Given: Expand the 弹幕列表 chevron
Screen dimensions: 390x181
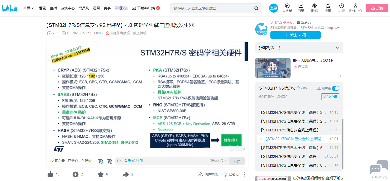Looking at the screenshot, I should (x=337, y=48).
